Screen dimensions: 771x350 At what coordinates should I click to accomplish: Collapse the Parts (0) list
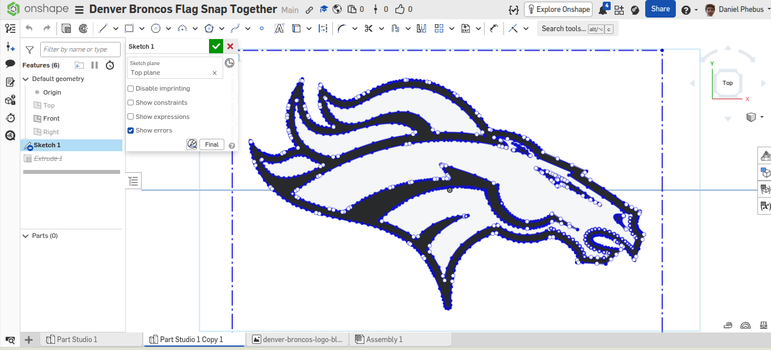tap(25, 236)
